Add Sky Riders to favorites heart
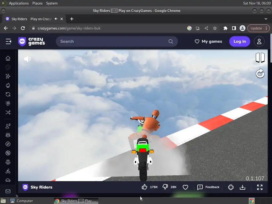The image size is (272, 204). (185, 187)
